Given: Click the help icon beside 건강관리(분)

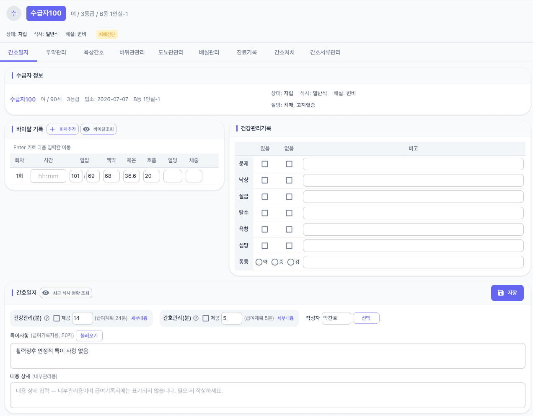Looking at the screenshot, I should [47, 318].
